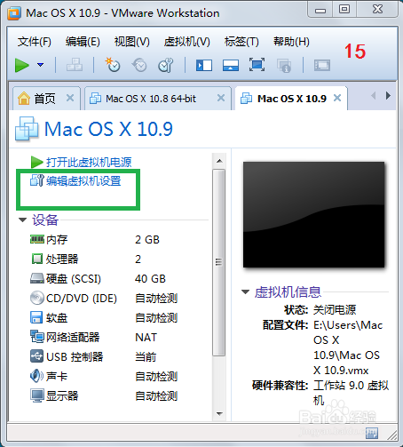
Task: Open the 标签(T) menu
Action: tap(241, 42)
